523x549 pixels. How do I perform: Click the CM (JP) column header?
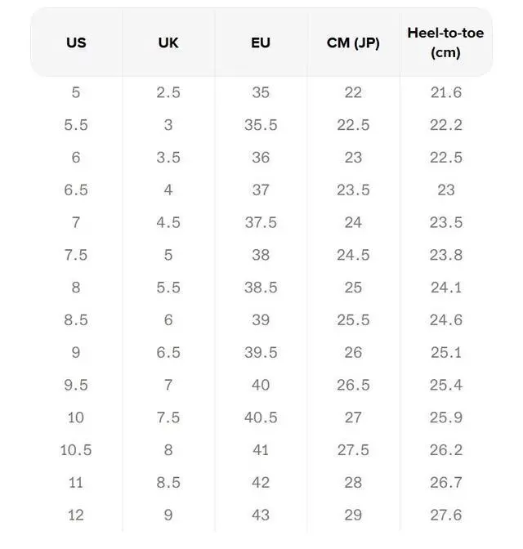[353, 43]
